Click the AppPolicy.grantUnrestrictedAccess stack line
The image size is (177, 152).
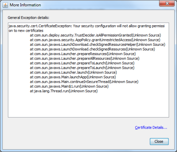click(x=95, y=40)
